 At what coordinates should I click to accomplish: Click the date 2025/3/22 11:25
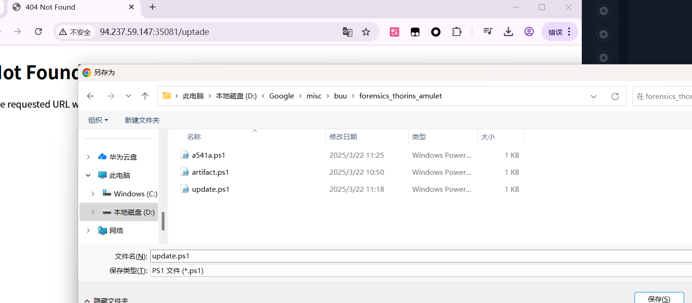(357, 155)
